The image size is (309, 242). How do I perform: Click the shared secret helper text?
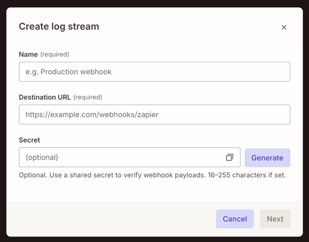(152, 175)
